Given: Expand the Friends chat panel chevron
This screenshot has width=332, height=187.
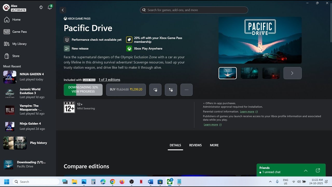Looking at the screenshot, I should click(306, 171).
